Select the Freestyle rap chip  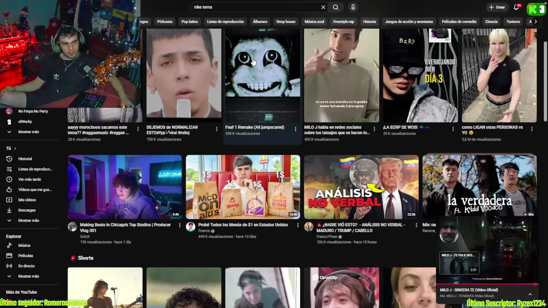pyautogui.click(x=343, y=21)
